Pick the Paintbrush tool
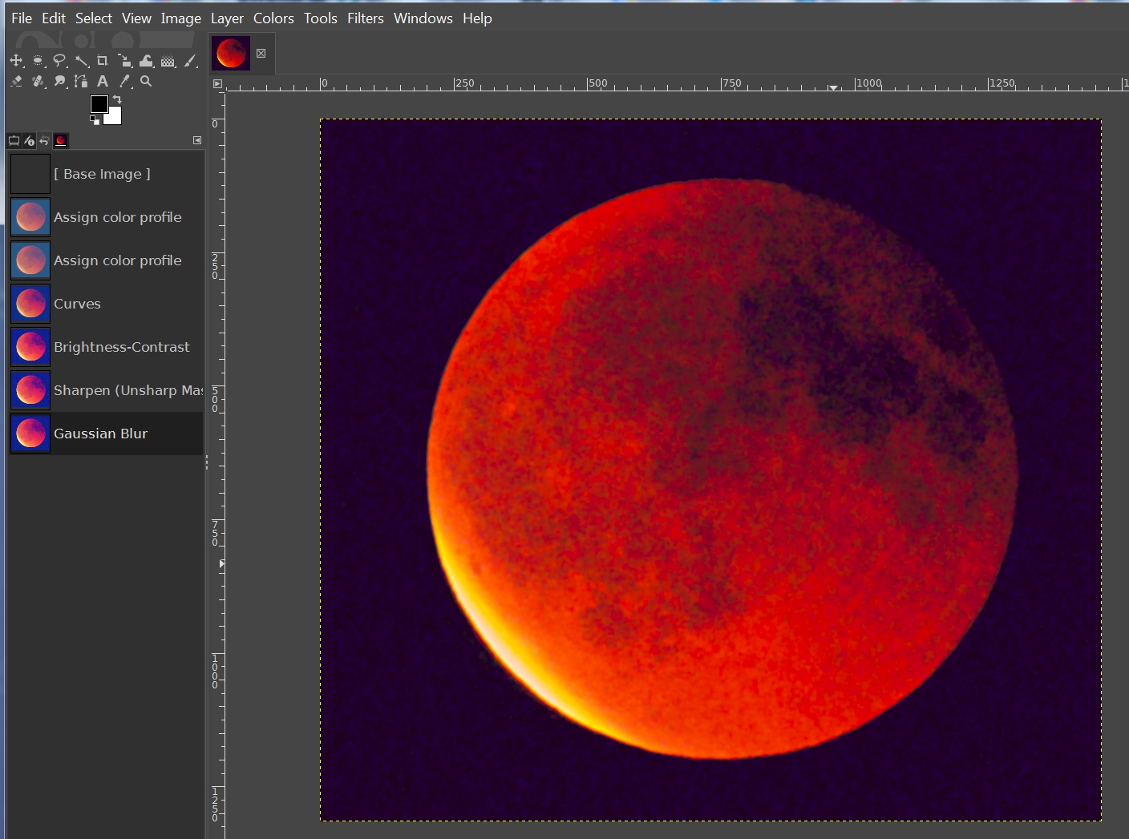Image resolution: width=1129 pixels, height=839 pixels. coord(190,61)
